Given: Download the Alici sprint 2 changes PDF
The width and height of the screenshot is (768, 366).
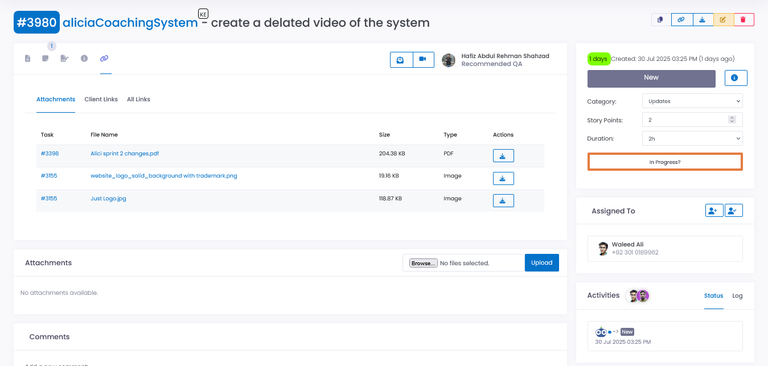Looking at the screenshot, I should 503,155.
